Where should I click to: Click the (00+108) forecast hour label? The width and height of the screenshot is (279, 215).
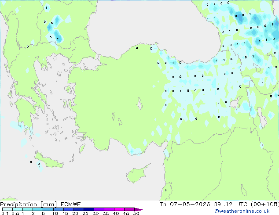tap(265, 204)
